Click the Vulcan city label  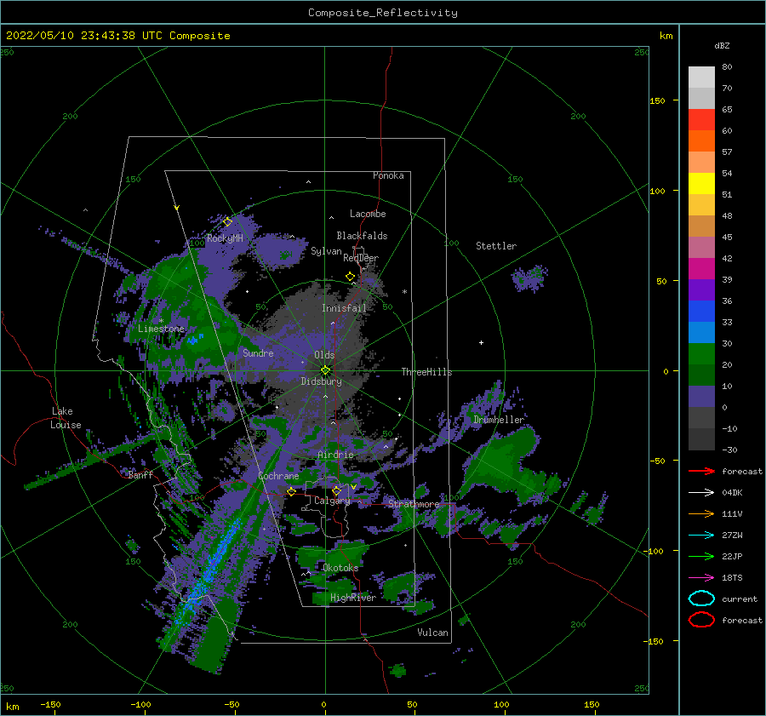click(x=433, y=633)
